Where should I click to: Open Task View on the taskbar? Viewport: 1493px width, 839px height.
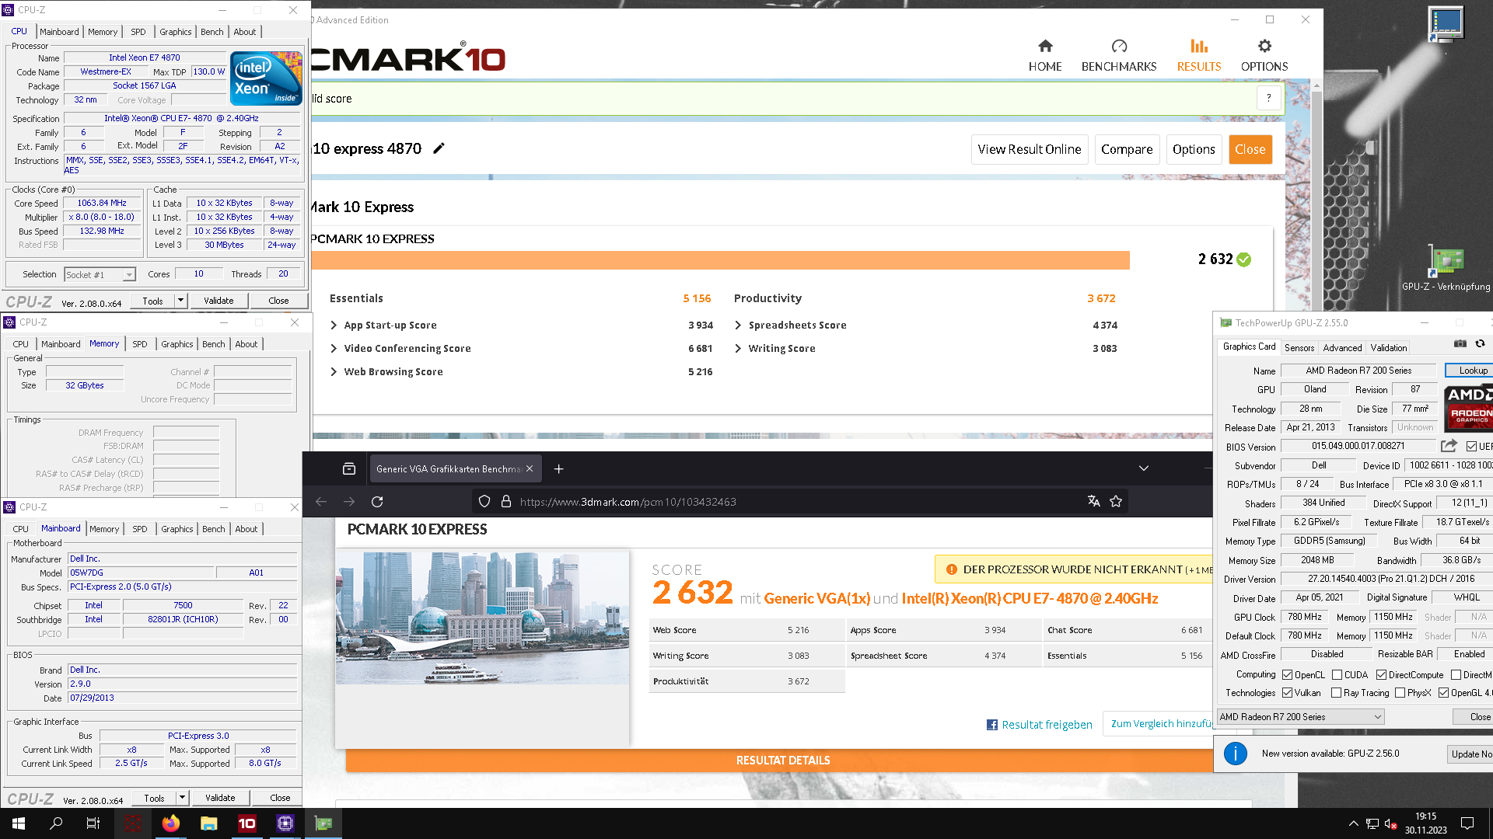[93, 823]
